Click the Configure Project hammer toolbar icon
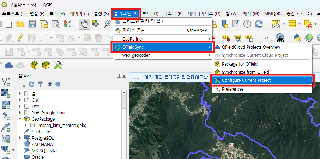 (x=58, y=65)
